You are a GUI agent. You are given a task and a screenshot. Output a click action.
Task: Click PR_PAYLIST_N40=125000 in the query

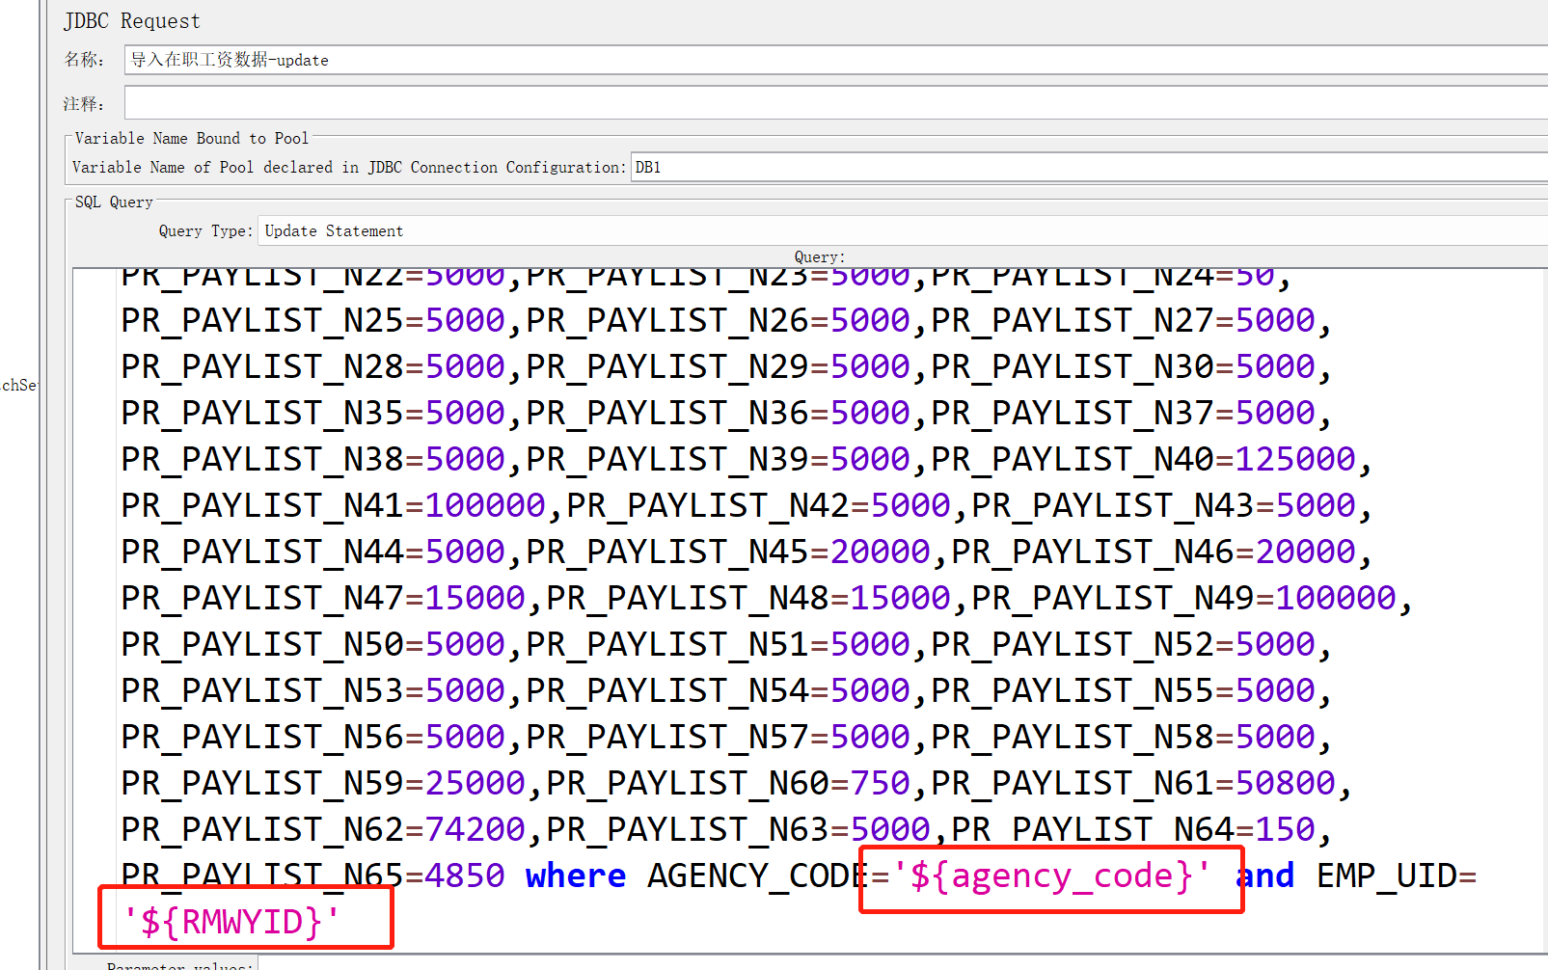[x=1144, y=459]
